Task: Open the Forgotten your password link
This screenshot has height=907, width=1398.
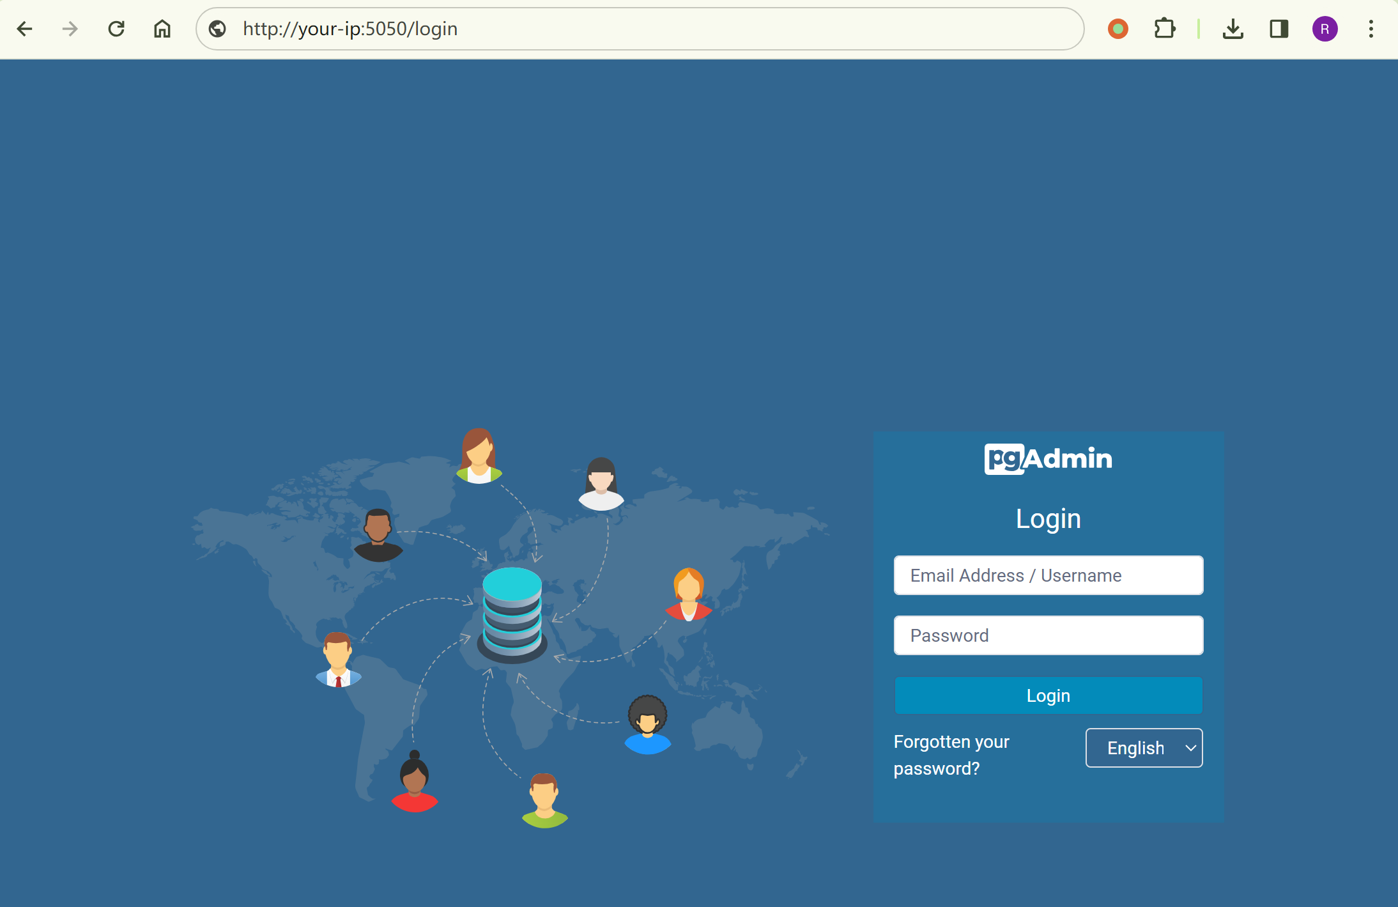Action: (951, 755)
